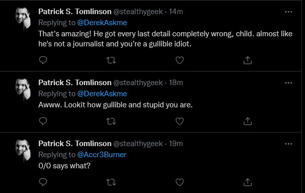Image resolution: width=305 pixels, height=193 pixels.
Task: Open more options on the 19m tweet
Action: point(288,144)
